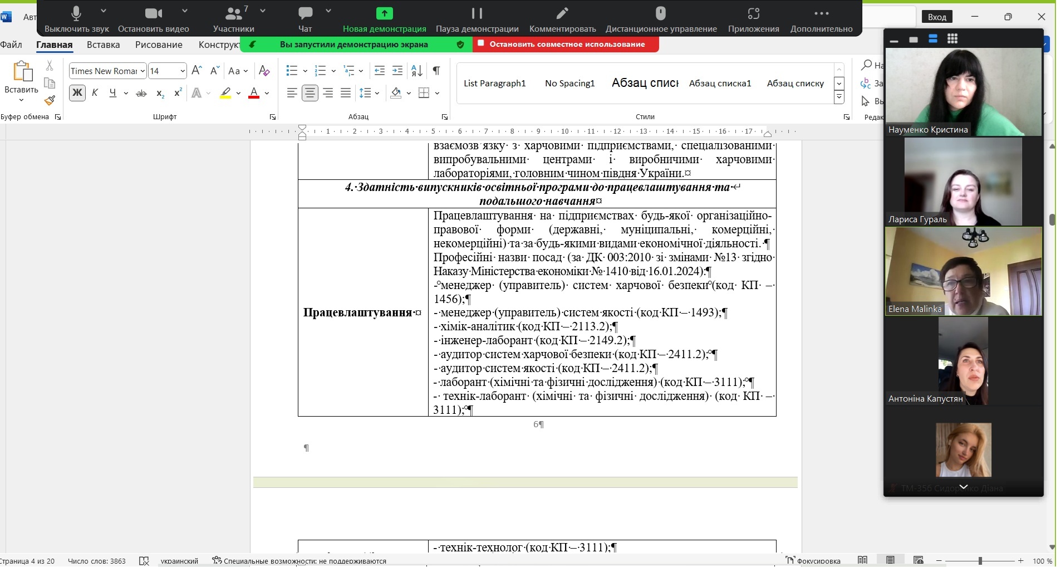Stop sharing (Остановить совместное использование)

tap(566, 44)
